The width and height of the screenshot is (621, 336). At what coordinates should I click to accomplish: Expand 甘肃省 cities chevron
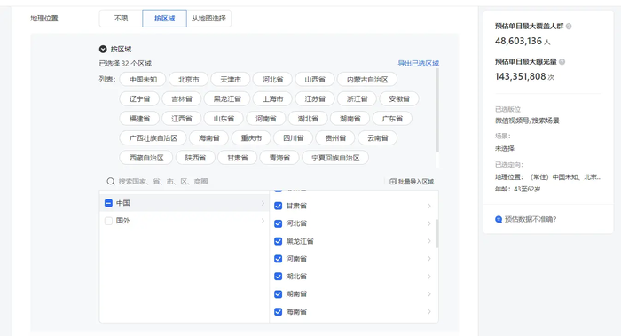click(429, 206)
